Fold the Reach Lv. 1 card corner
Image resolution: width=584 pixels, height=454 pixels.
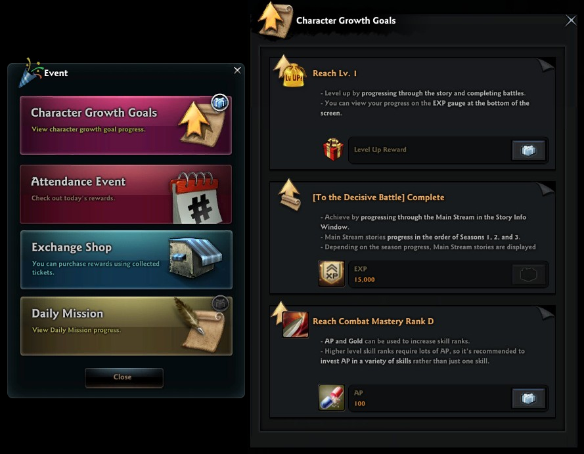point(546,64)
